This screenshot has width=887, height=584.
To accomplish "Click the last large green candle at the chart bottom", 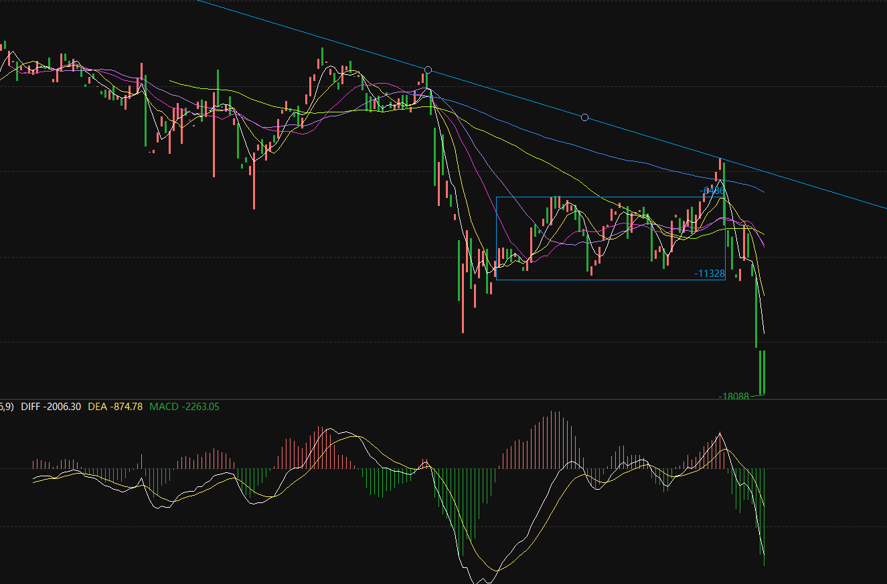I will pyautogui.click(x=762, y=372).
